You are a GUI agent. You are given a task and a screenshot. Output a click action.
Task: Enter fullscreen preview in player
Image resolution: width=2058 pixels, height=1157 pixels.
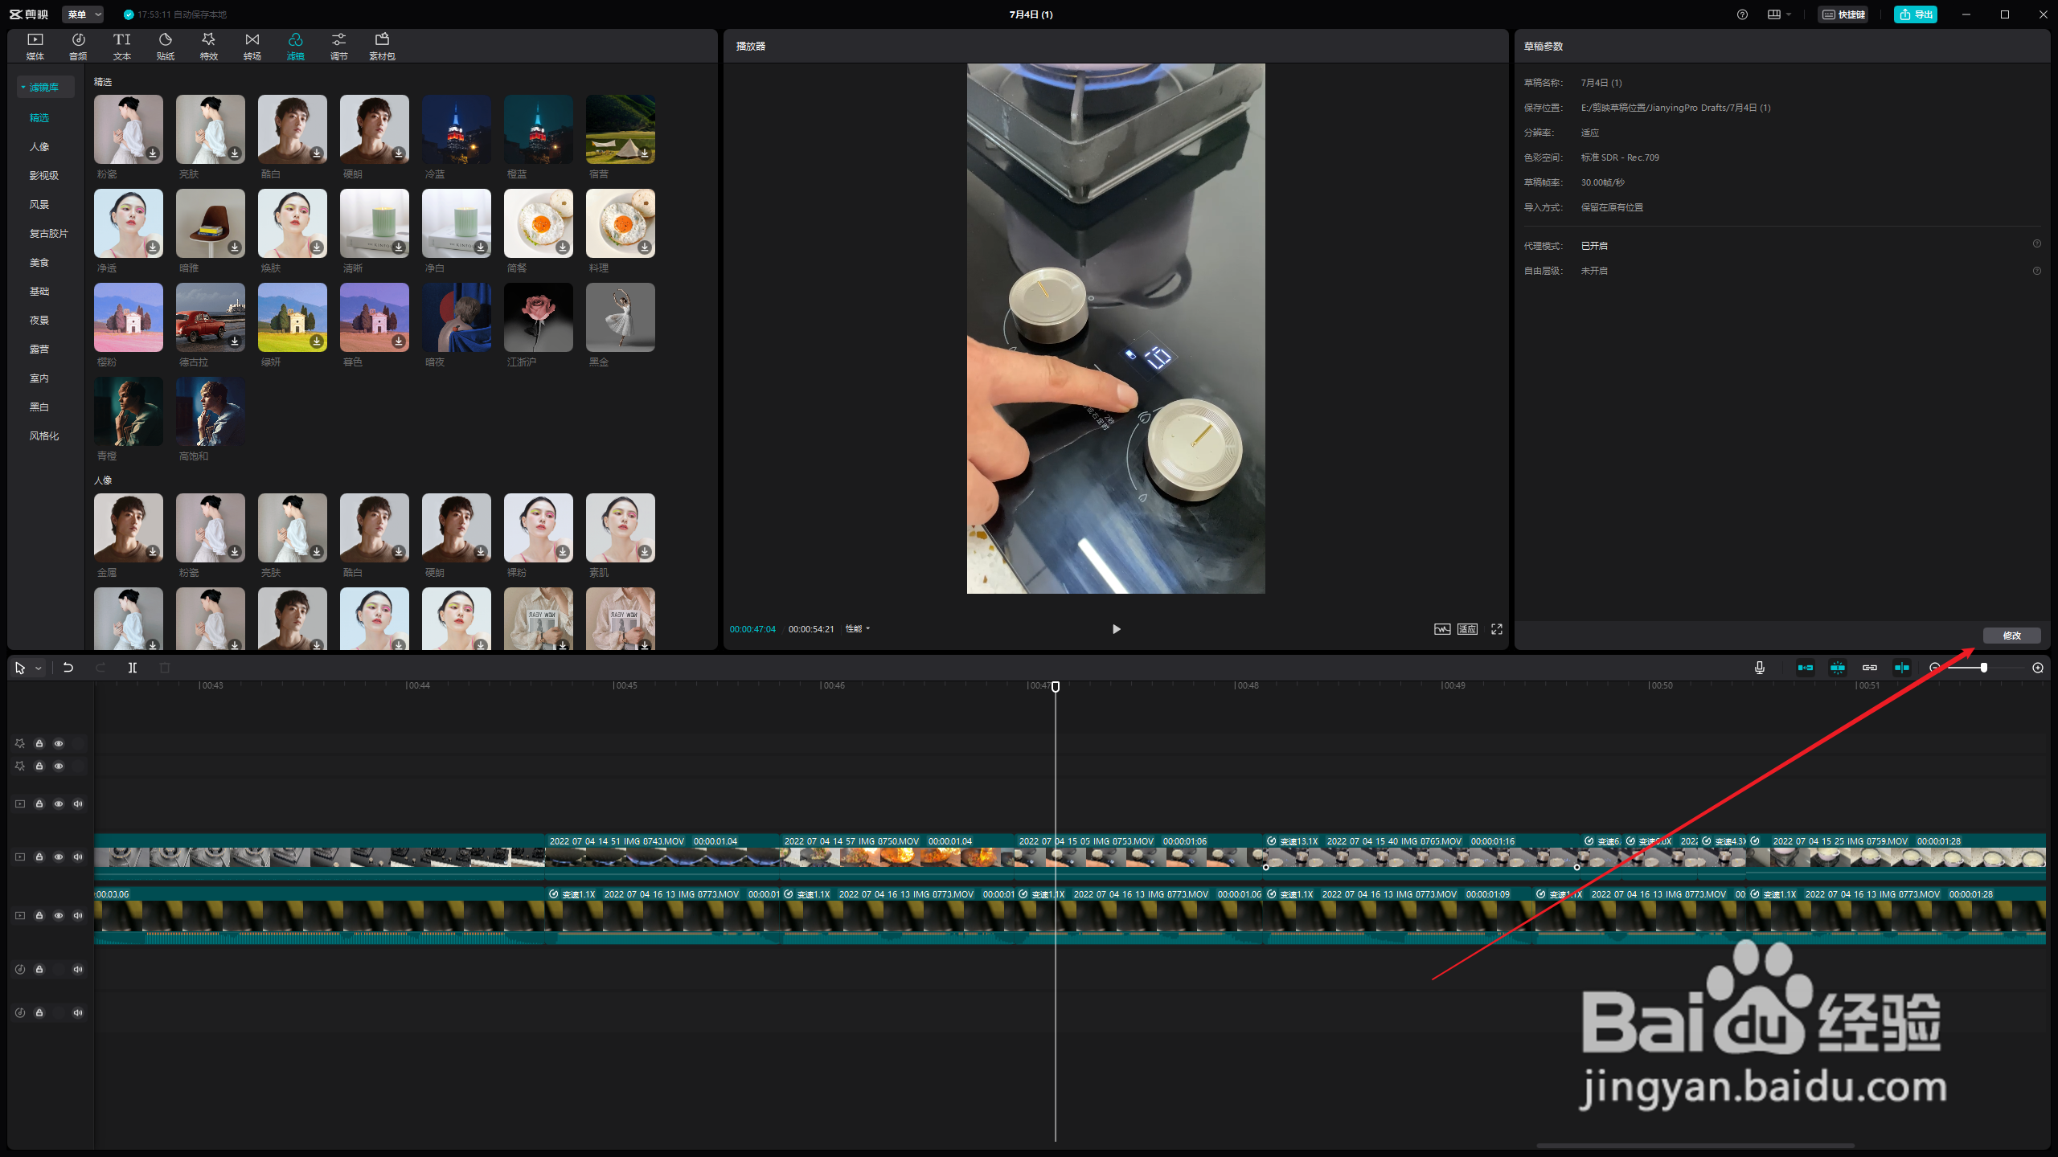(x=1497, y=629)
